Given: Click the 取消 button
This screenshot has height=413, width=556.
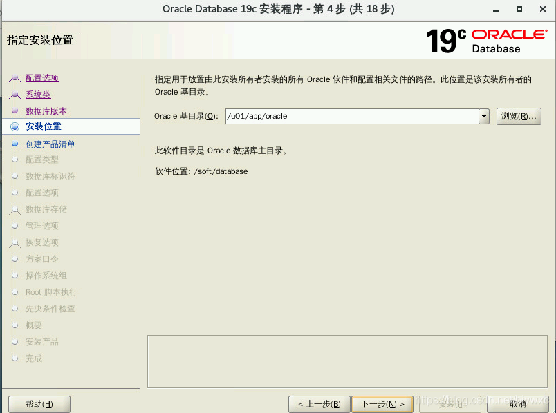Looking at the screenshot, I should coord(518,404).
